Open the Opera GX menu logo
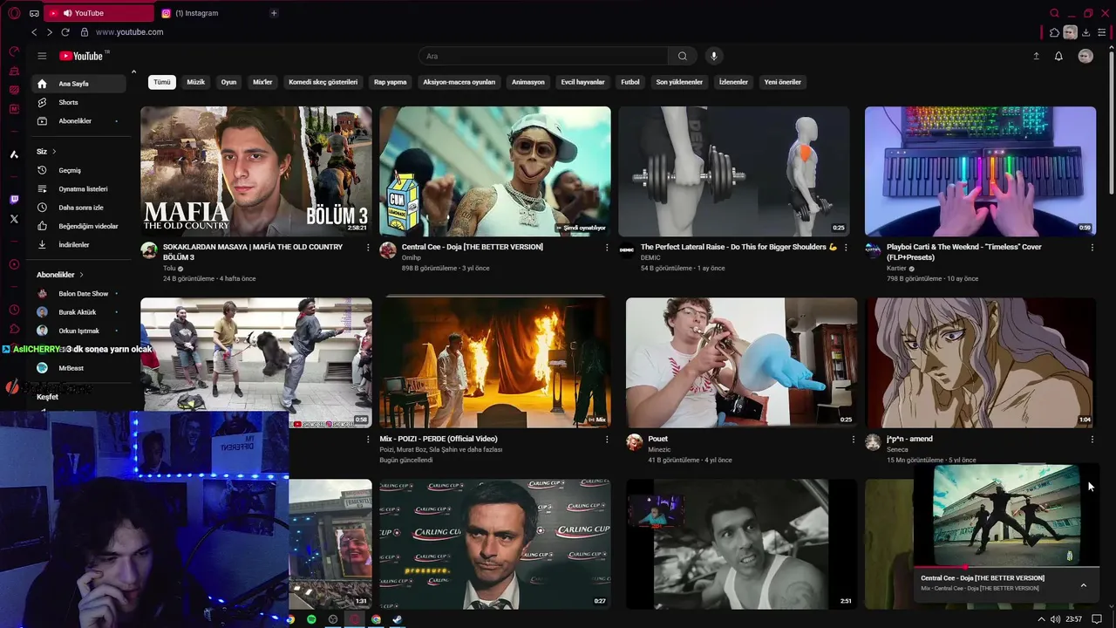The width and height of the screenshot is (1116, 628). coord(14,13)
